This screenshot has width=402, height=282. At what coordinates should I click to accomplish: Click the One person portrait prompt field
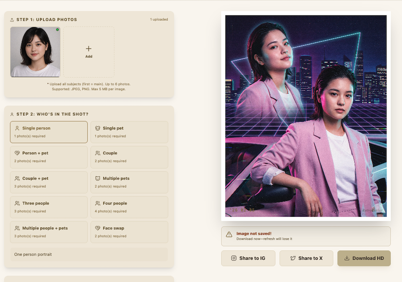tap(89, 254)
